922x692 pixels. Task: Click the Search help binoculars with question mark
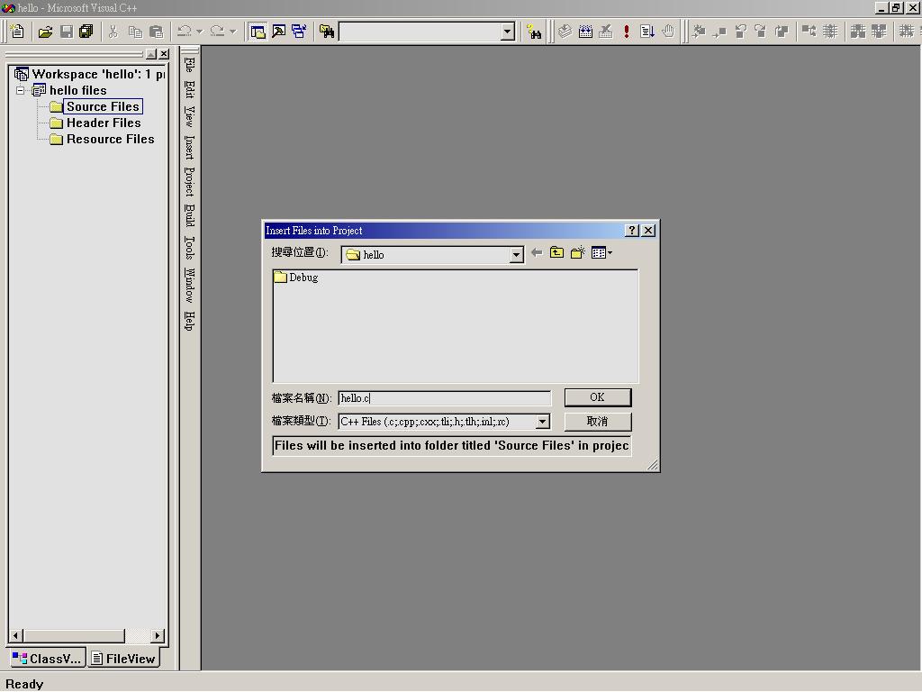coord(534,32)
